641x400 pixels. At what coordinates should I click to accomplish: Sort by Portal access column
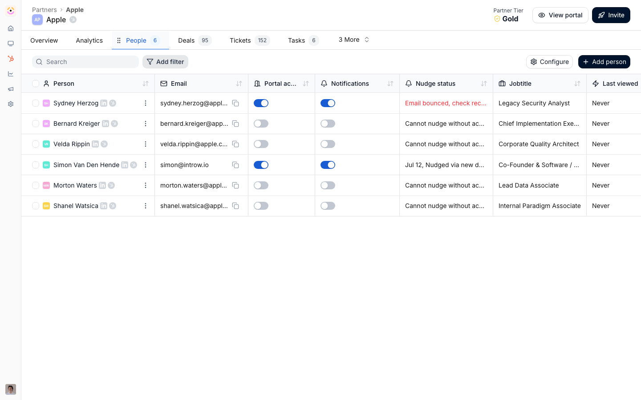[x=306, y=84]
